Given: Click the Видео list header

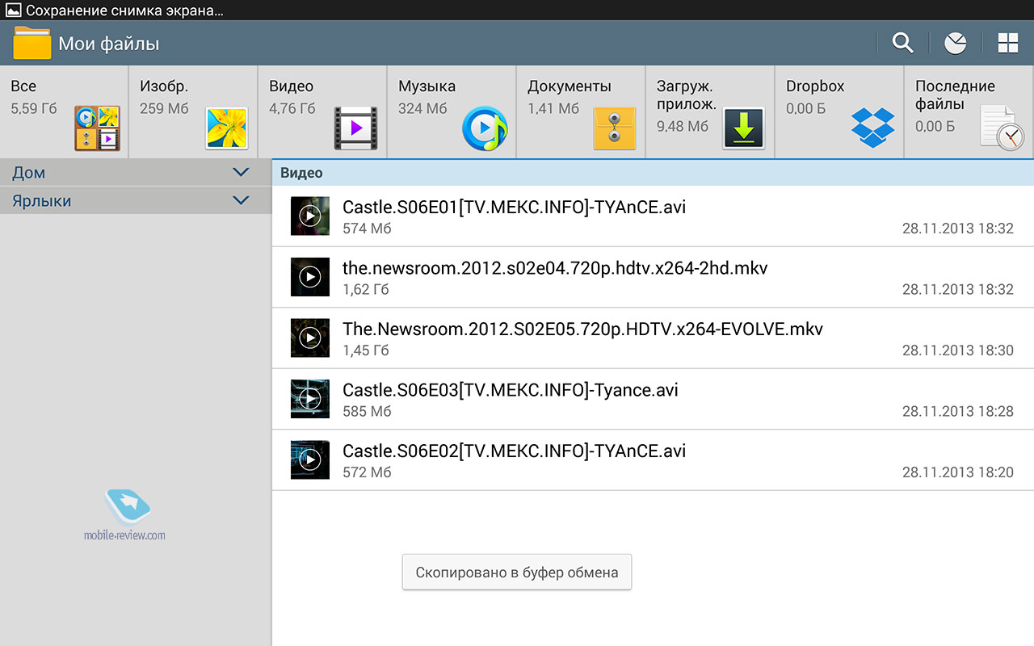Looking at the screenshot, I should pos(653,173).
